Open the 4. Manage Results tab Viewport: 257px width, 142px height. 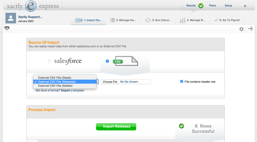coord(192,20)
